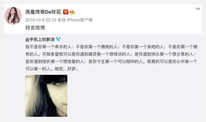Viewport: 206px width, 122px height.
Task: Click the 转发微博 repost text
Action: [35, 28]
